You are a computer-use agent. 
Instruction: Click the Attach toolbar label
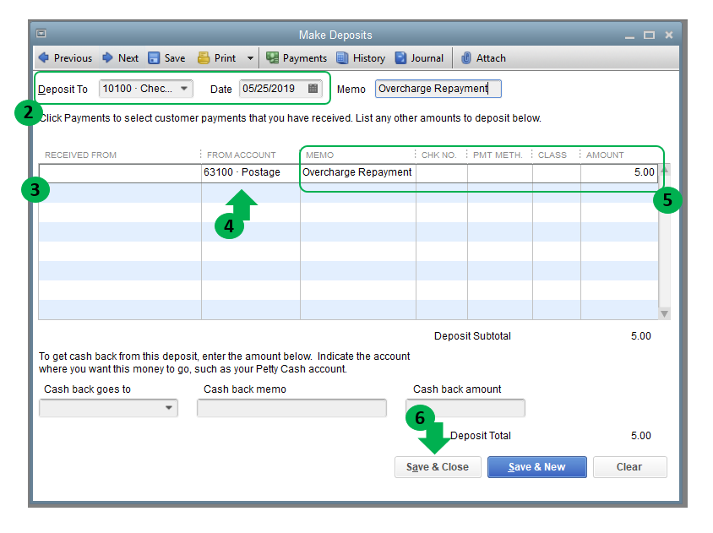click(491, 58)
